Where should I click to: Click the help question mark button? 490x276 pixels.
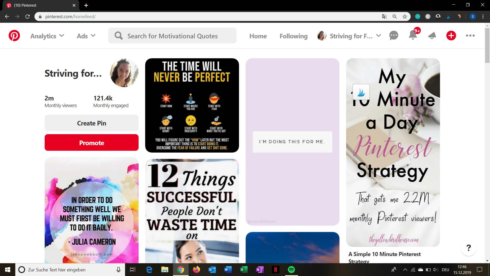pyautogui.click(x=468, y=248)
